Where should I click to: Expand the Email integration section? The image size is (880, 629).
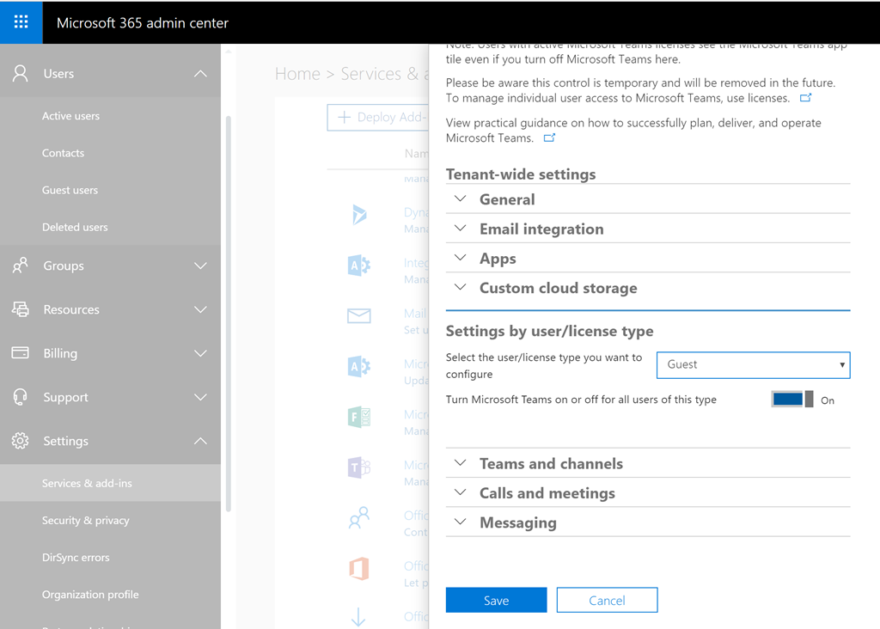click(541, 229)
